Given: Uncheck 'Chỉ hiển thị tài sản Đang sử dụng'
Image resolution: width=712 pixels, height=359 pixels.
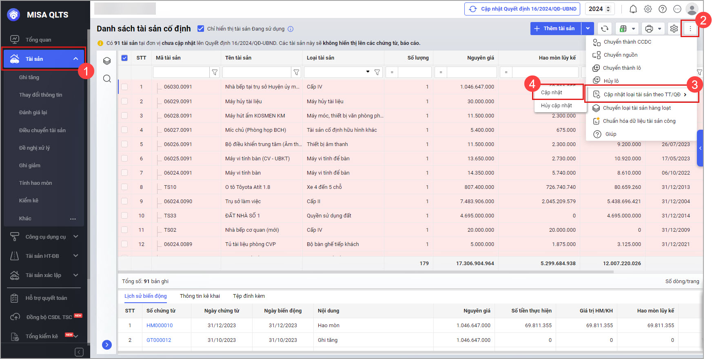Looking at the screenshot, I should pos(201,29).
